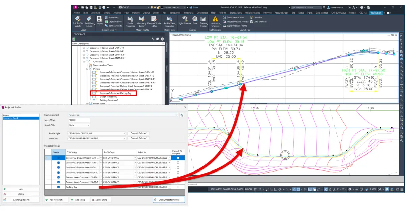This screenshot has width=405, height=211.
Task: Click the Create/Update Profiles button
Action: [169, 200]
